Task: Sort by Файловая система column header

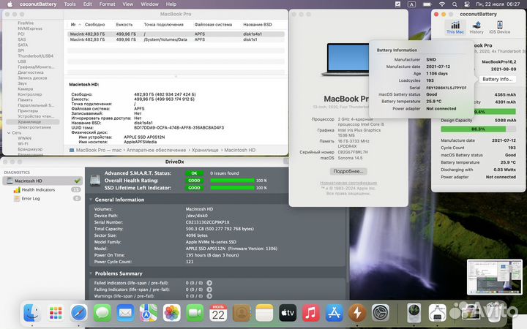Action: pos(213,25)
